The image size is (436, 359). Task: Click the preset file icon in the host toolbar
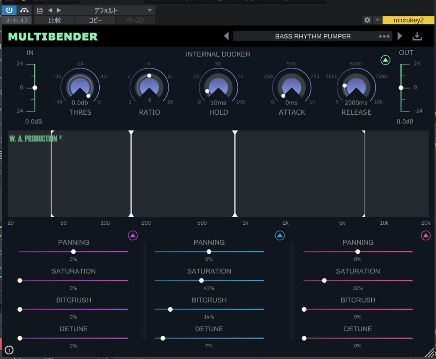(40, 10)
